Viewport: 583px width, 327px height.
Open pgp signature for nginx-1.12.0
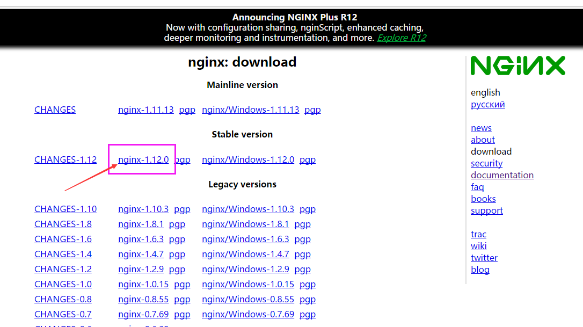[183, 160]
